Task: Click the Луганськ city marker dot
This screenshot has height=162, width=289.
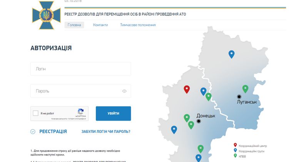Action: coord(239,96)
